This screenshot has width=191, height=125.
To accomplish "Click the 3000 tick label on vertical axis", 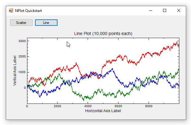I will (22, 41).
